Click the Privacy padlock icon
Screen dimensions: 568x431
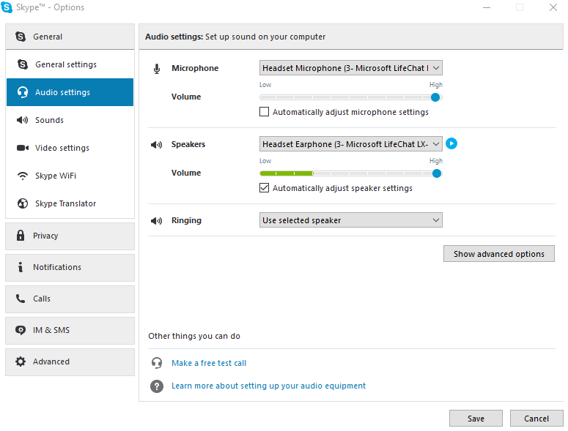(21, 236)
